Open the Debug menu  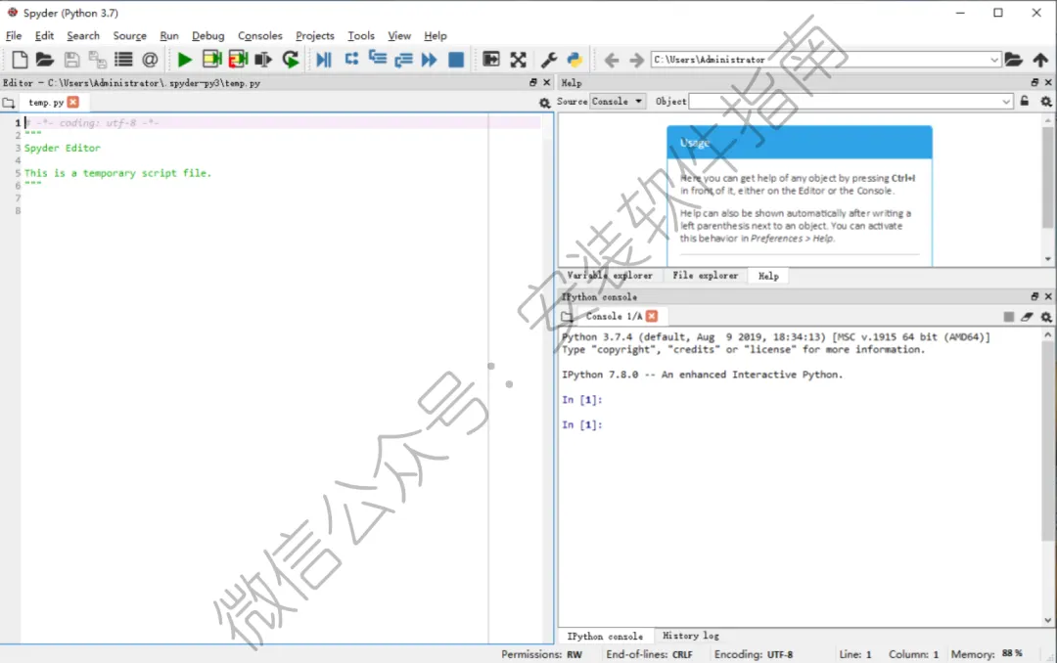pos(207,36)
